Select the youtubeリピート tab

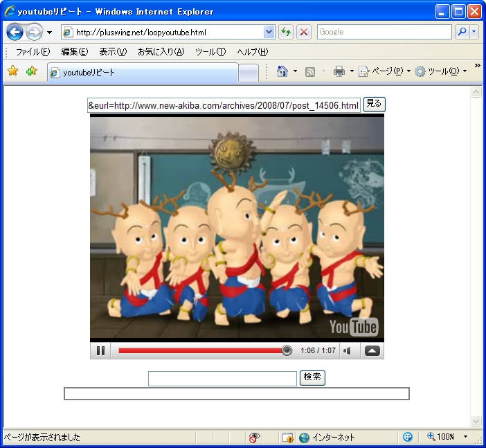(143, 73)
